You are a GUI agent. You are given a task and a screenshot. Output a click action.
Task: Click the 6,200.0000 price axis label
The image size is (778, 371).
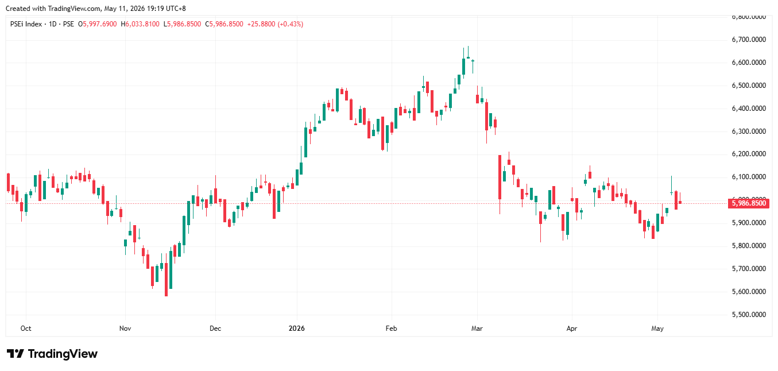click(749, 154)
